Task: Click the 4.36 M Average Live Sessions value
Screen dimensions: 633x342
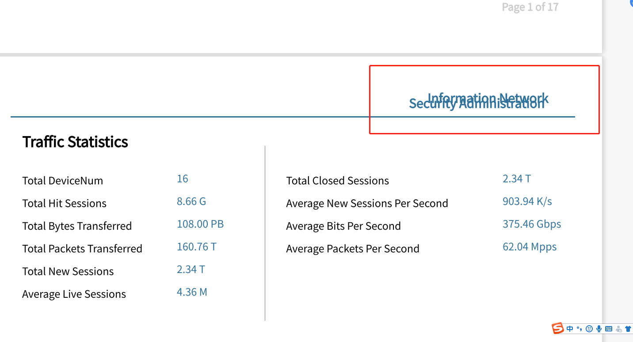Action: pos(192,292)
